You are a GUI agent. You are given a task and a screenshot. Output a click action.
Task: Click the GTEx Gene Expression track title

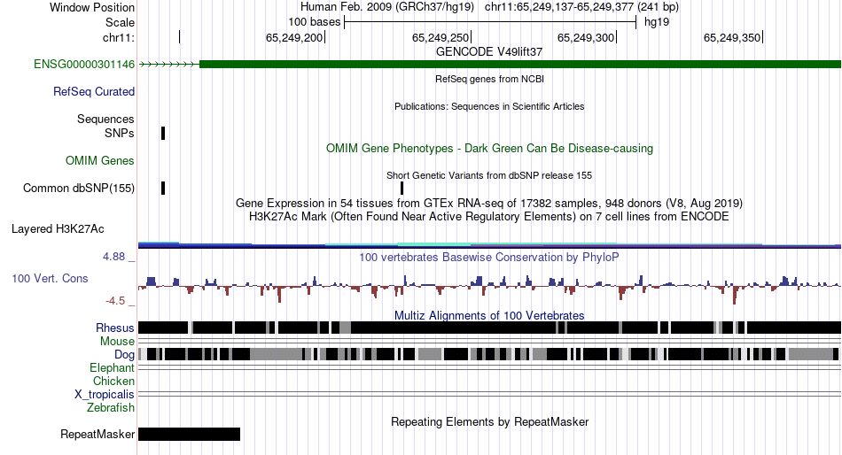click(x=489, y=204)
